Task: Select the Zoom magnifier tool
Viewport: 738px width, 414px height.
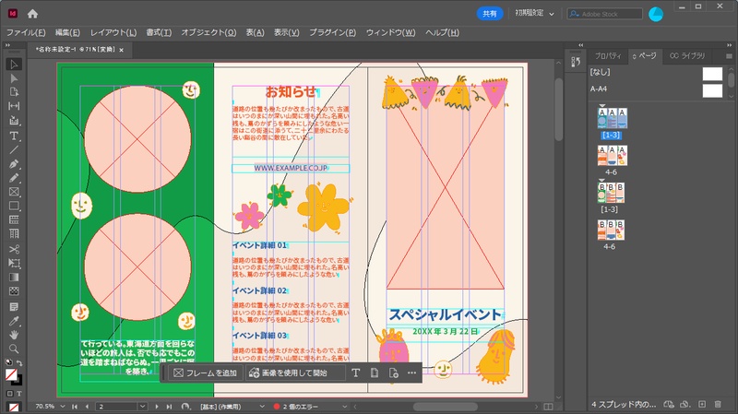Action: point(14,349)
